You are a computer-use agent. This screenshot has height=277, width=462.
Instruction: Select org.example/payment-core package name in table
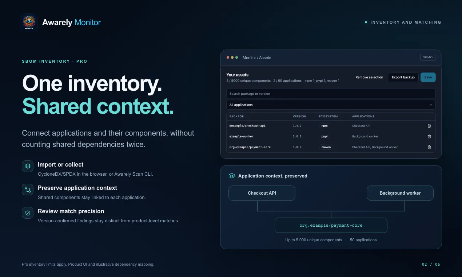pyautogui.click(x=250, y=147)
